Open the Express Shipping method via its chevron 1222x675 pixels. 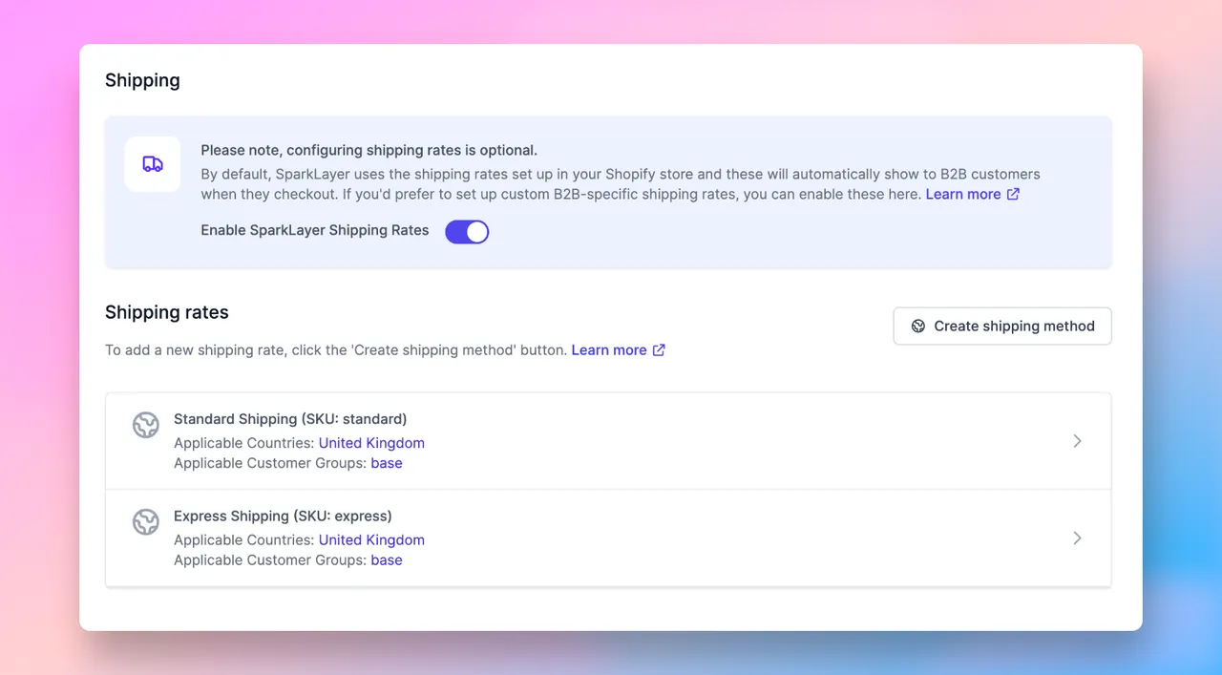[x=1077, y=538]
